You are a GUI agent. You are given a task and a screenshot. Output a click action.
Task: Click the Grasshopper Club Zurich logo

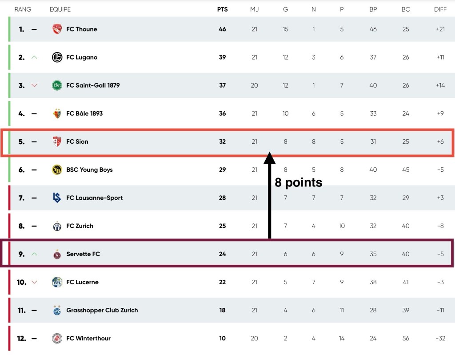(57, 310)
